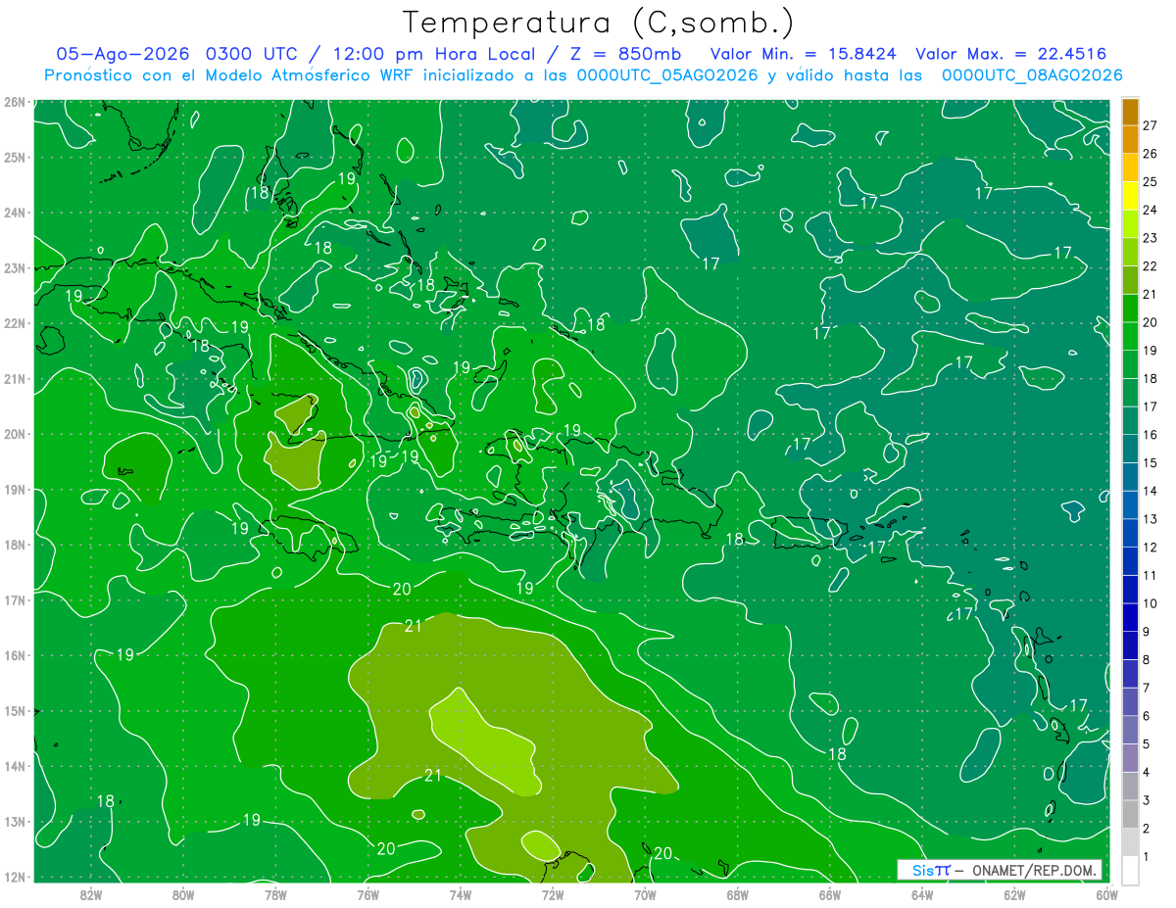Click the 'Temperatura (C,somb.)' chart title
The width and height of the screenshot is (1176, 908).
(599, 23)
